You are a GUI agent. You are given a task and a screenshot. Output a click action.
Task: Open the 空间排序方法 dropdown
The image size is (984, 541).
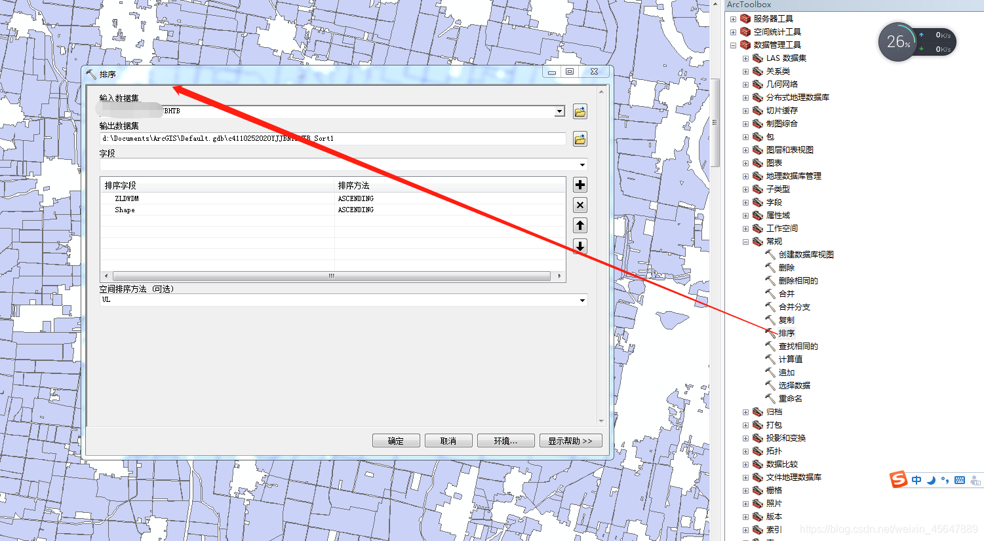click(x=582, y=301)
